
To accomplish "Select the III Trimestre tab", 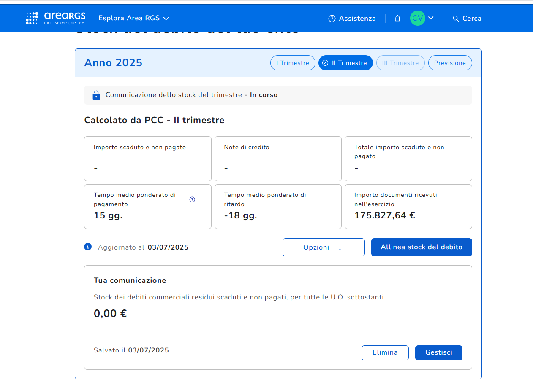I will click(x=400, y=63).
